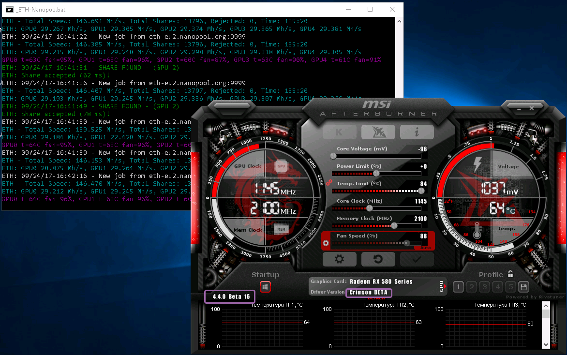Screen dimensions: 567x355
Task: Open Afterburner settings with the gear button
Action: coord(339,259)
